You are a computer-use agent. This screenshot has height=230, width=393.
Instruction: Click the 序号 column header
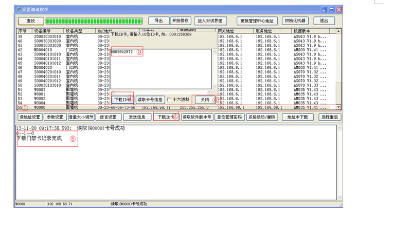tap(23, 31)
